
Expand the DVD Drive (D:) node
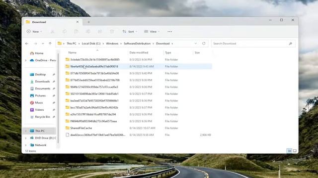click(x=26, y=138)
